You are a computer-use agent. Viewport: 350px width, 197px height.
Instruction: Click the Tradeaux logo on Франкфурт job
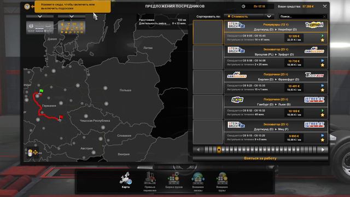[314, 75]
